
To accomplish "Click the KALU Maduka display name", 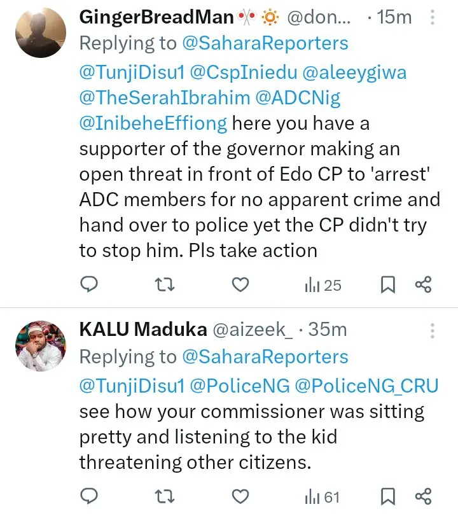I will 143,329.
